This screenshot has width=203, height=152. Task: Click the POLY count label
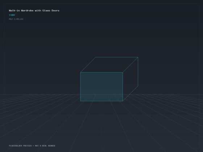click(x=16, y=19)
